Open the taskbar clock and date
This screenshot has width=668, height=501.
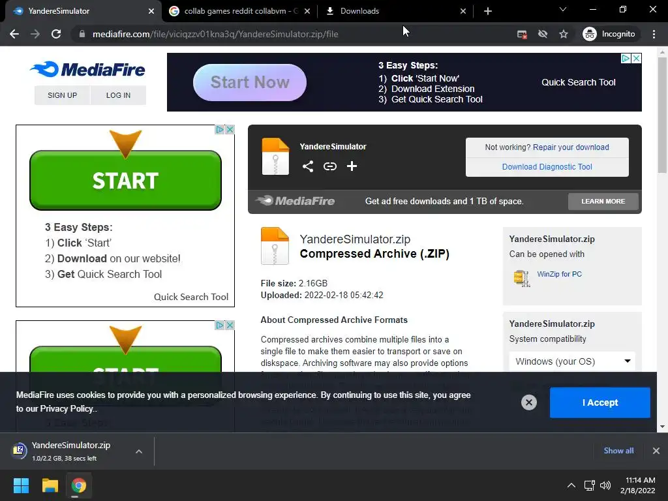pos(638,485)
